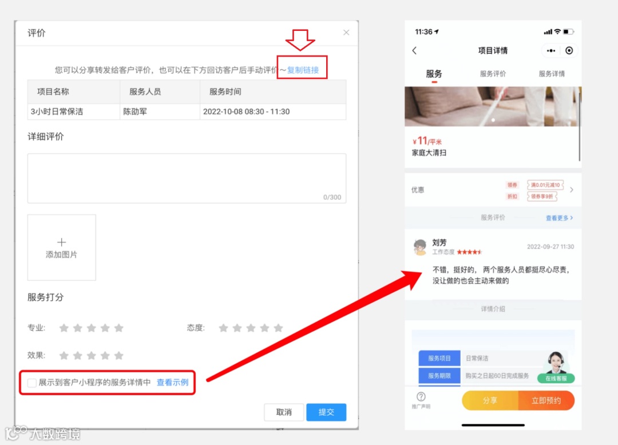Open the mini program three-dots menu

(551, 50)
